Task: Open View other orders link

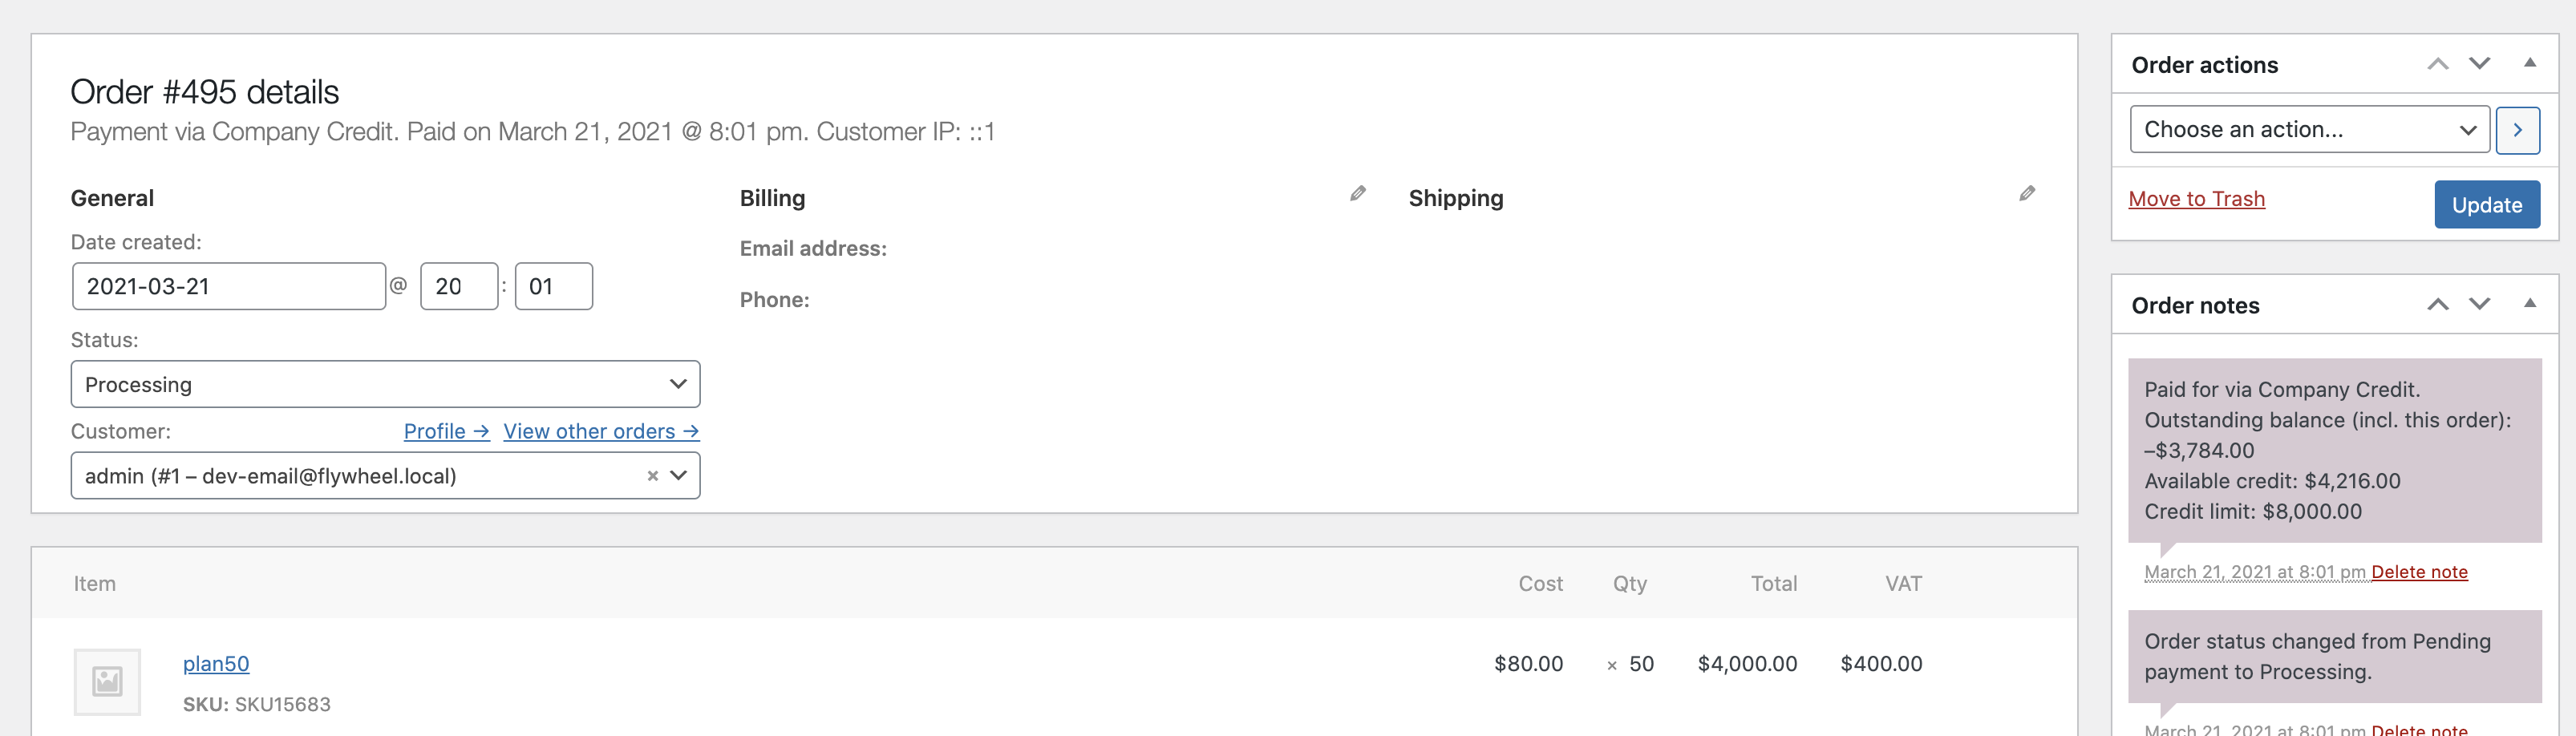Action: tap(600, 431)
